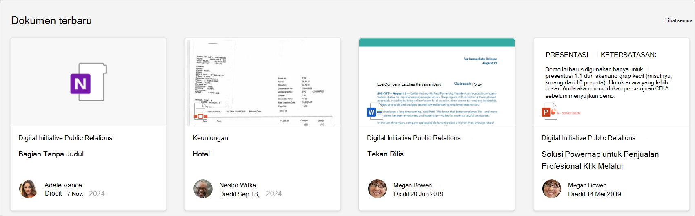
Task: Open Nestor Wilke's profile photo
Action: tap(203, 189)
